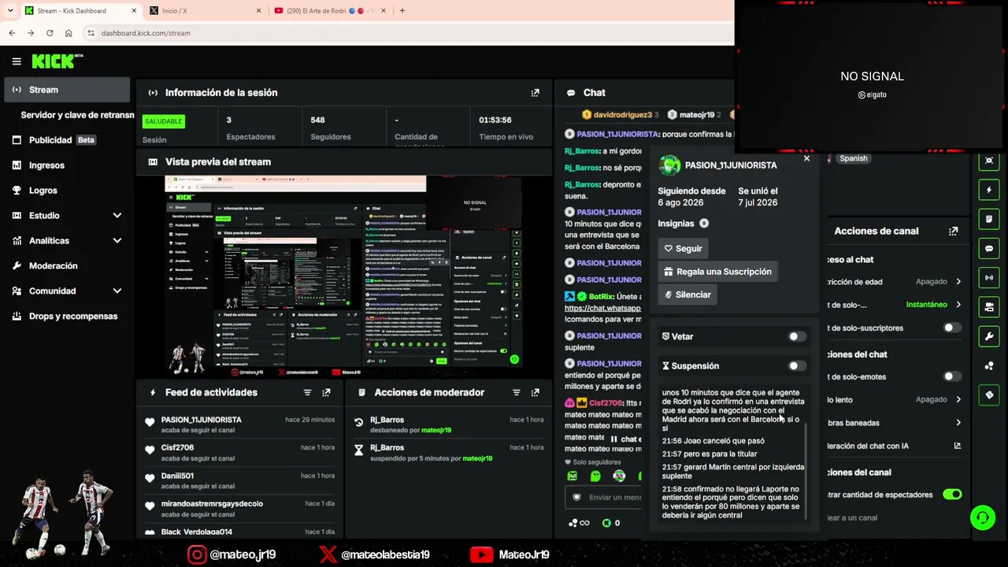Click the Seguir button on the user card
This screenshot has height=567, width=1008.
pyautogui.click(x=683, y=249)
